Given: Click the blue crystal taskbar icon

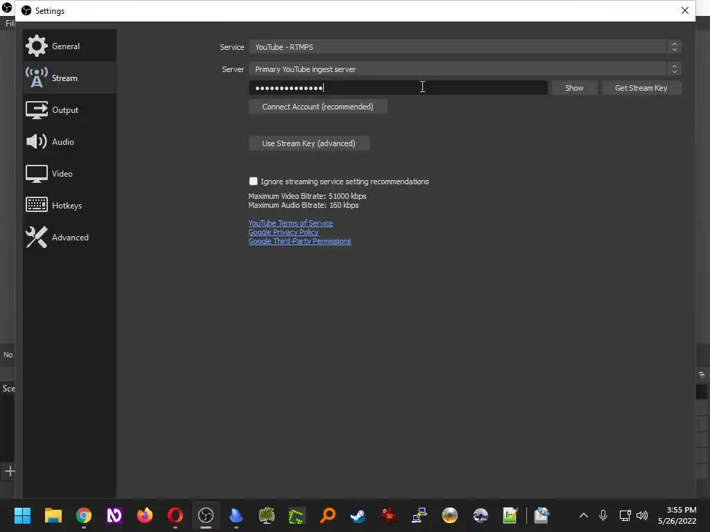Looking at the screenshot, I should [236, 515].
